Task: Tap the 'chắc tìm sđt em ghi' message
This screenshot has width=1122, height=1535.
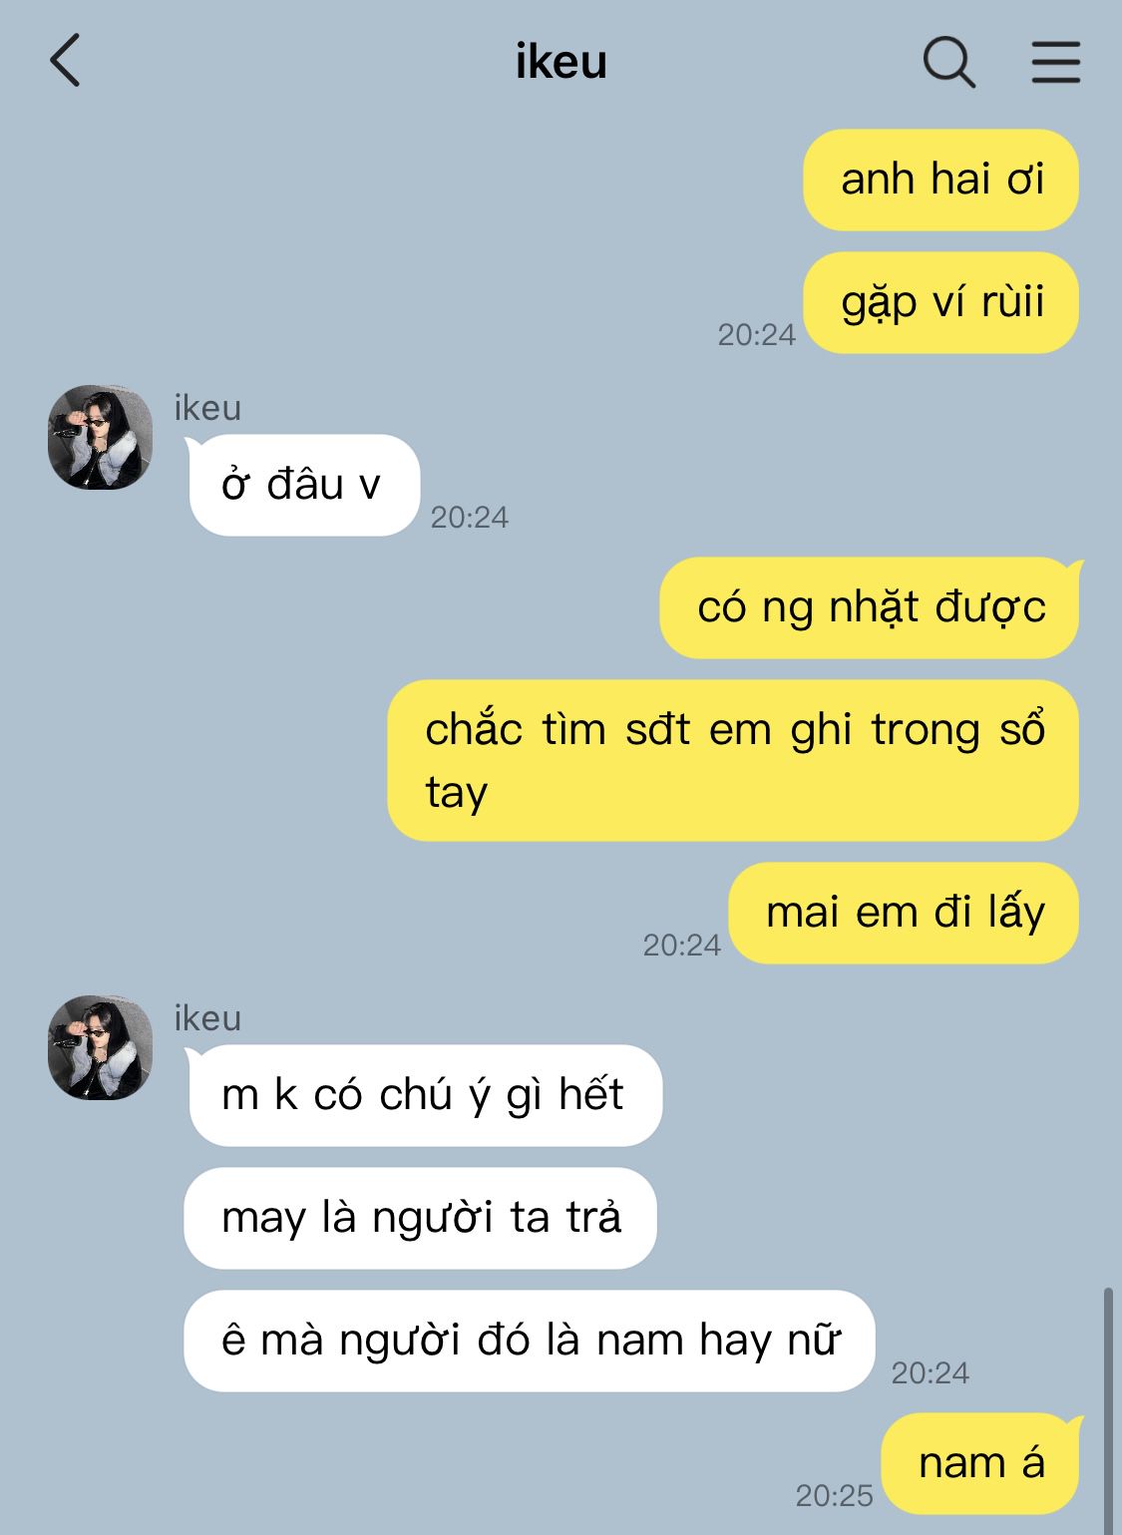Action: [x=733, y=760]
